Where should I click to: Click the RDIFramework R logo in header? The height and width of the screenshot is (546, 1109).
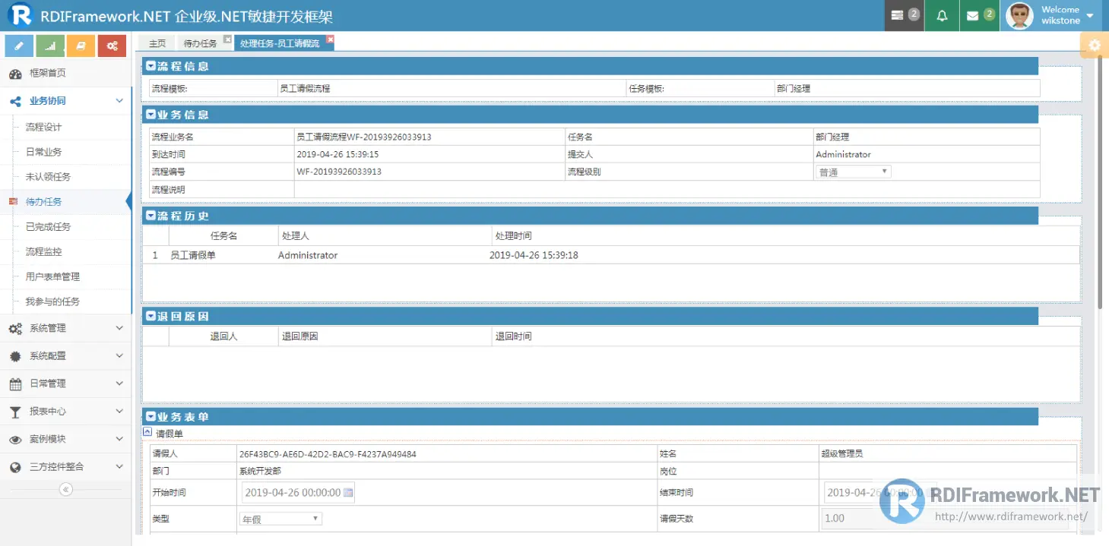coord(20,15)
